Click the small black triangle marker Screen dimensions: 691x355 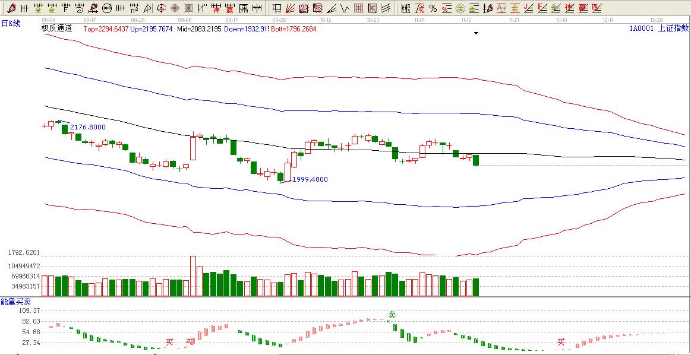click(476, 33)
